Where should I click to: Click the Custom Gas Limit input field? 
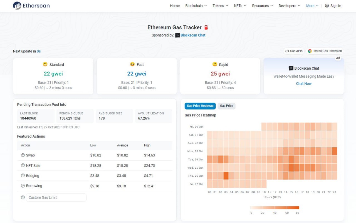(56, 197)
